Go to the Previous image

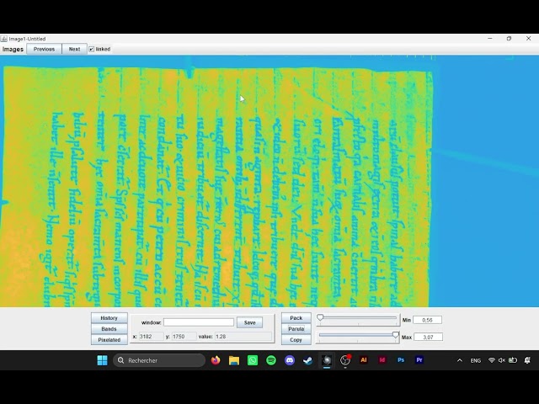[44, 49]
